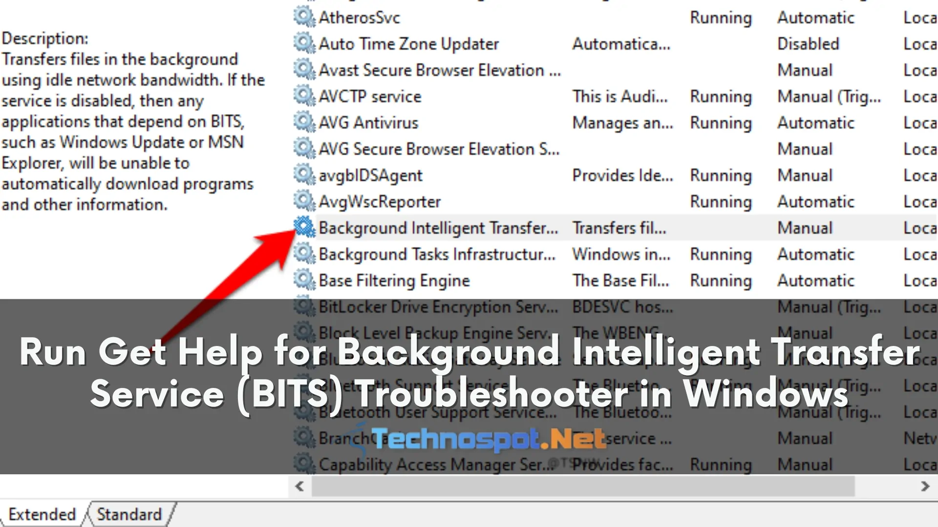
Task: Click 'Automatica...' description of Auto Time Zone Updater
Action: pyautogui.click(x=621, y=44)
